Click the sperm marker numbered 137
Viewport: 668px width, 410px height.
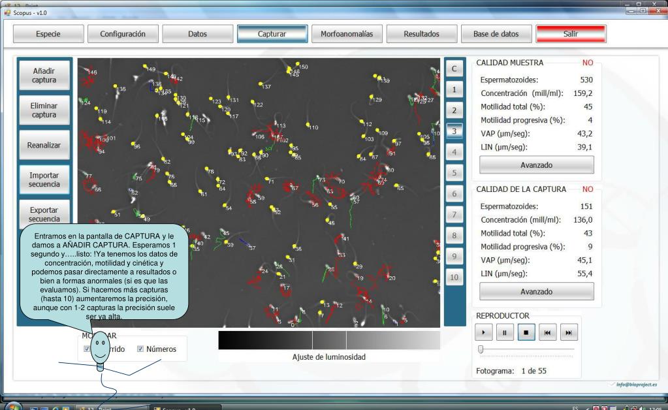261,84
